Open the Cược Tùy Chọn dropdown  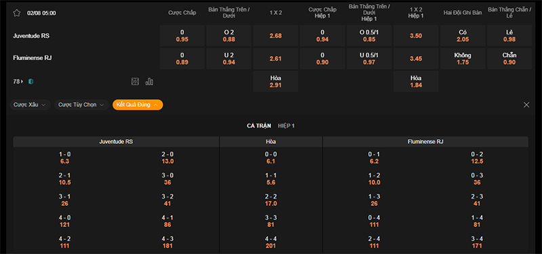[x=81, y=105]
